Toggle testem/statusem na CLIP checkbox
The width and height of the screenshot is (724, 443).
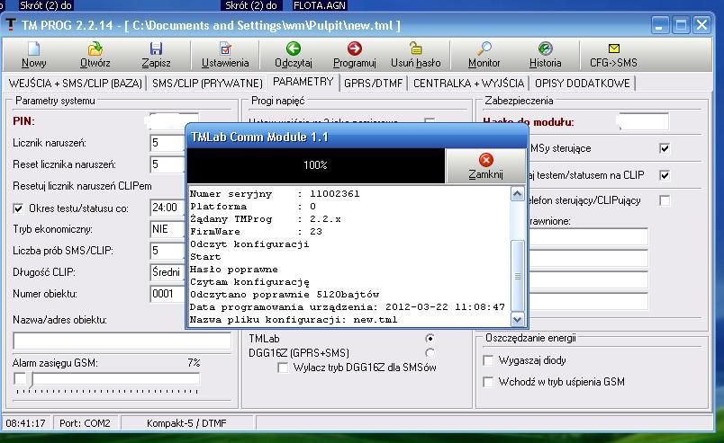665,175
